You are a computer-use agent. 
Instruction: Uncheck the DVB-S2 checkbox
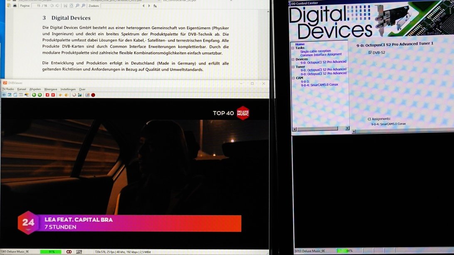point(370,53)
